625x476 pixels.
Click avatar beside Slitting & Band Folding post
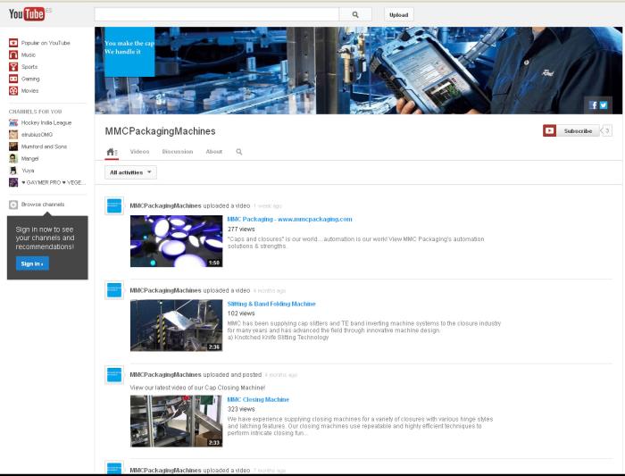(114, 290)
